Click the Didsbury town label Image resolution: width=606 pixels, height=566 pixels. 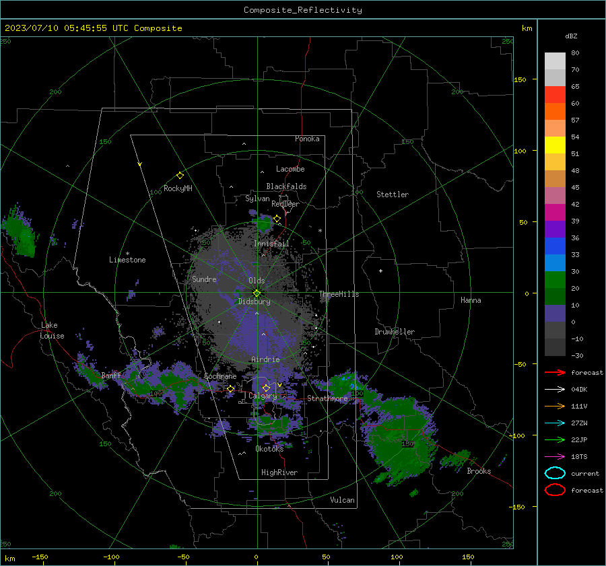coord(255,302)
